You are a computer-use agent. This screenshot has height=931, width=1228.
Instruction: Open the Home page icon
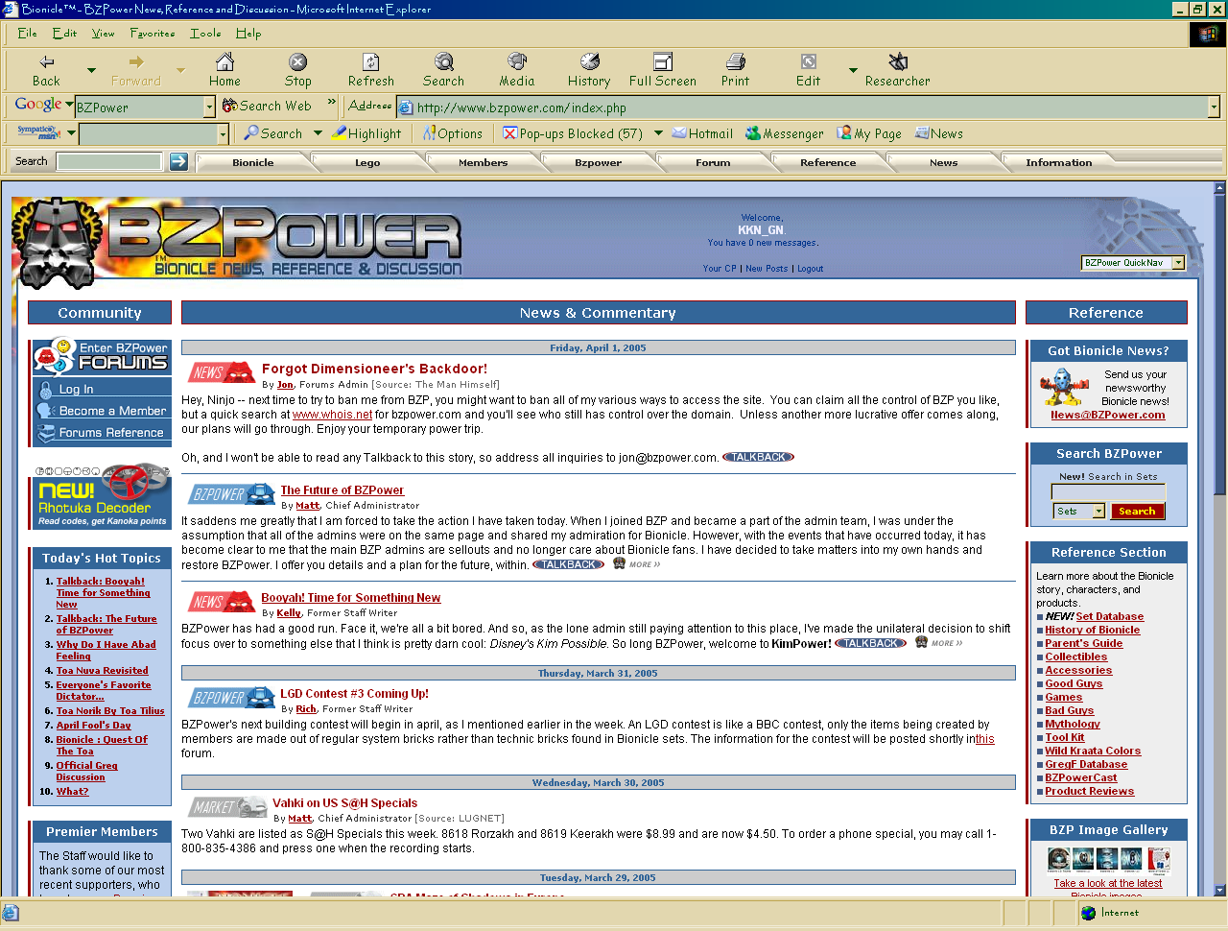pyautogui.click(x=224, y=70)
